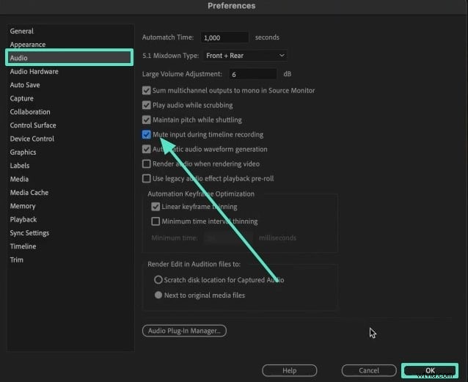Image resolution: width=468 pixels, height=382 pixels.
Task: Open Audio Hardware preferences
Action: coord(34,71)
